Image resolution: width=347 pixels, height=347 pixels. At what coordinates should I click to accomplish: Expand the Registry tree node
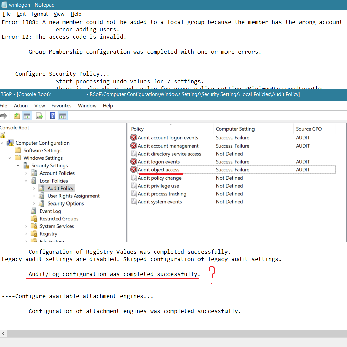point(26,234)
